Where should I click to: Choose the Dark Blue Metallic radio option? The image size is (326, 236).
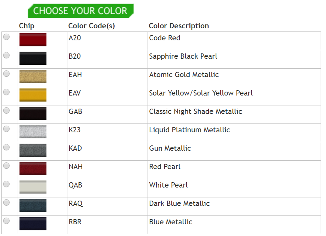6,202
